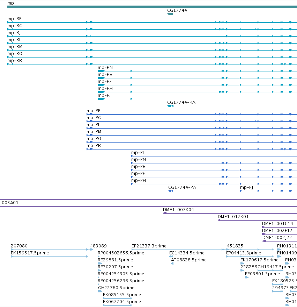Select transcript mp-RR label
Screen dimensions: 297x307
15,61
